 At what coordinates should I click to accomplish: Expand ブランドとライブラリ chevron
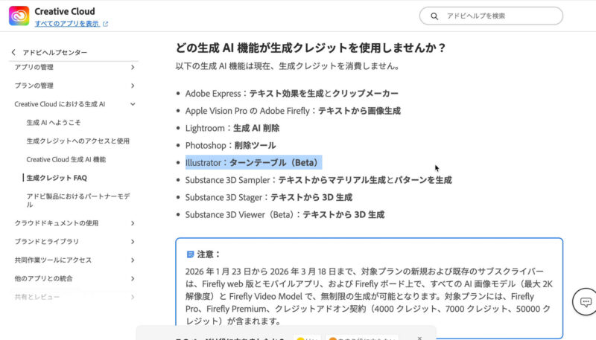133,241
